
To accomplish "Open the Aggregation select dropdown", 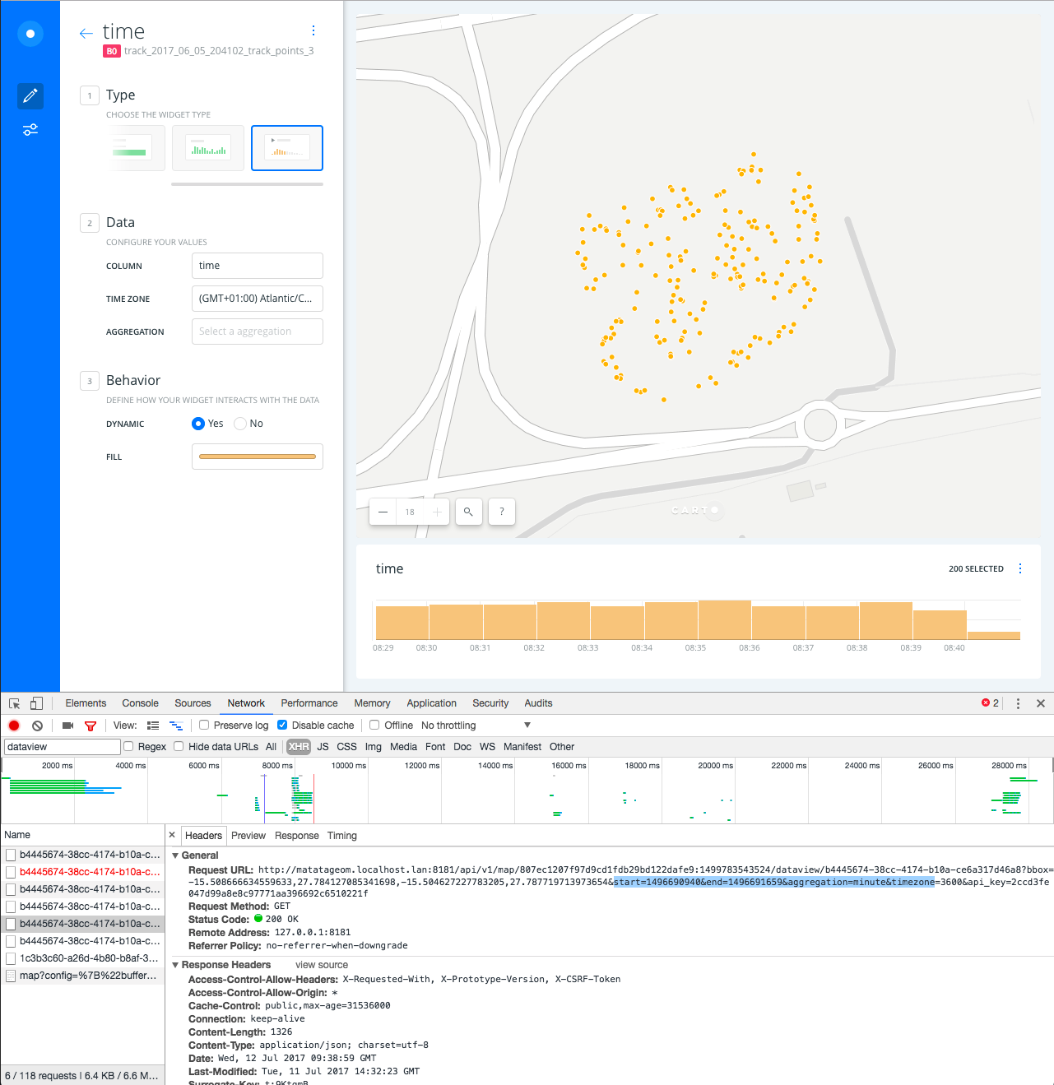I will pos(258,332).
